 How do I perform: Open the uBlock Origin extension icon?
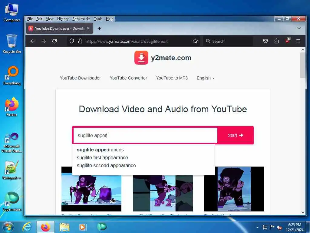[x=288, y=41]
